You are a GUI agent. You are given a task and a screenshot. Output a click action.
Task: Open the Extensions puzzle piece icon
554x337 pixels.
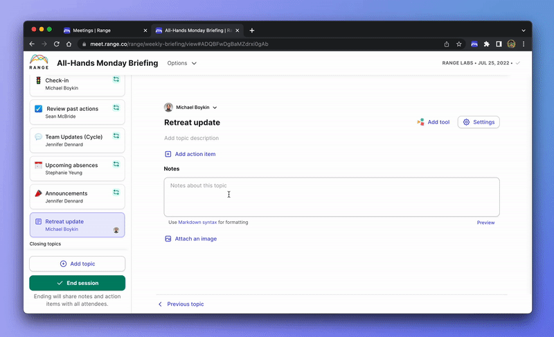pos(487,44)
